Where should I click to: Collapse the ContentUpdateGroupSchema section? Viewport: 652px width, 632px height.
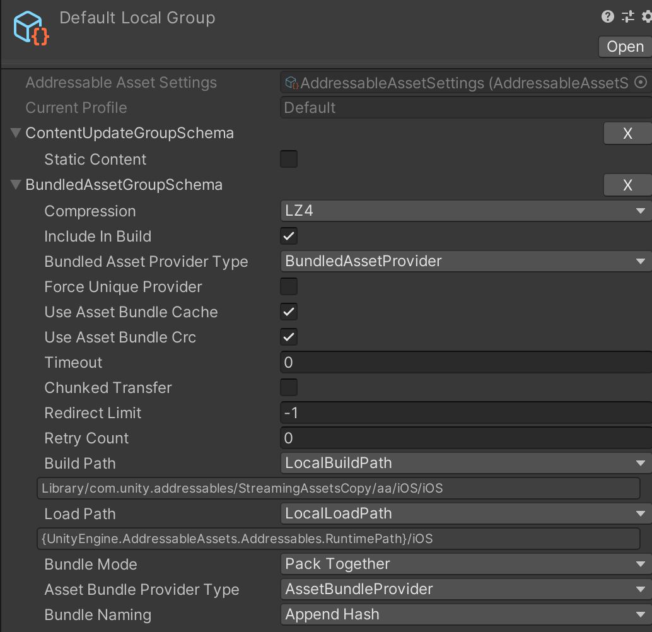click(x=16, y=133)
